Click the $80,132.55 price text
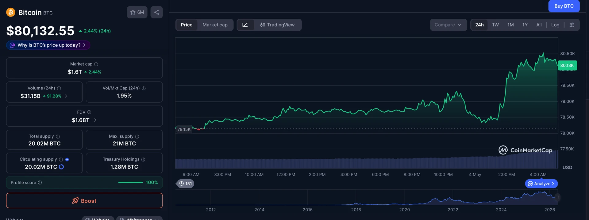Viewport: 589px width, 220px height. pyautogui.click(x=40, y=31)
